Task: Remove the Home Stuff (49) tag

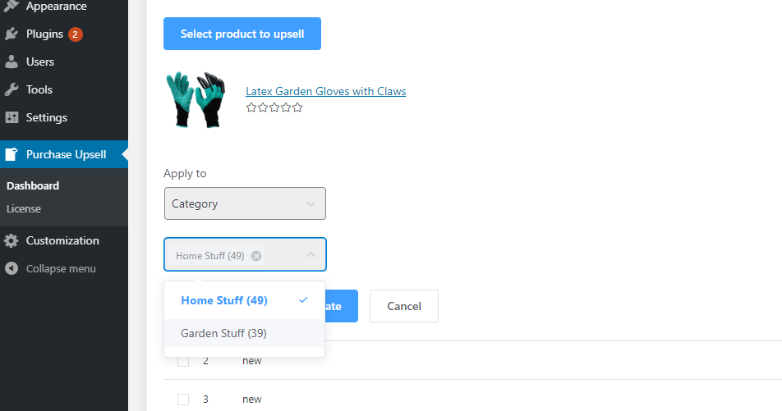Action: 256,256
